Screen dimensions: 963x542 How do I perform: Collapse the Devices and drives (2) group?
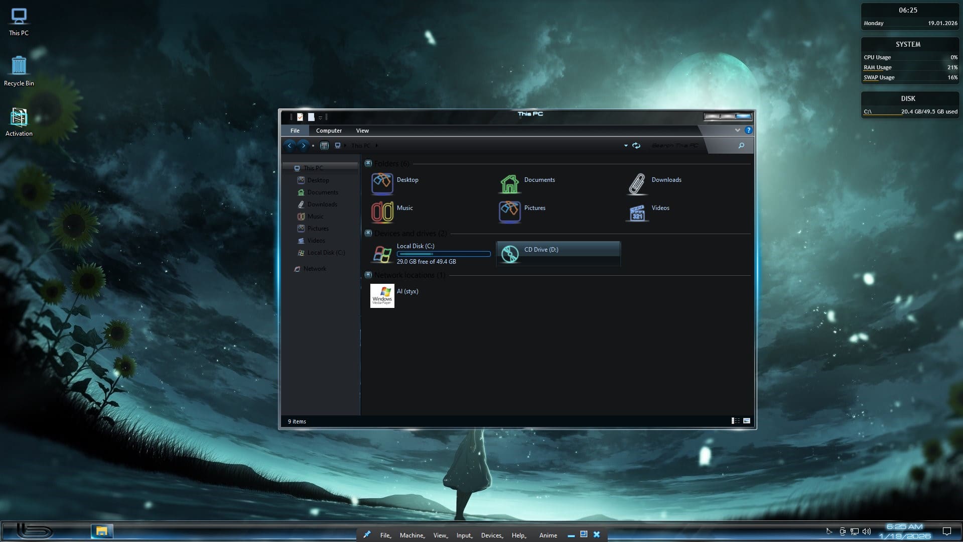pos(368,233)
